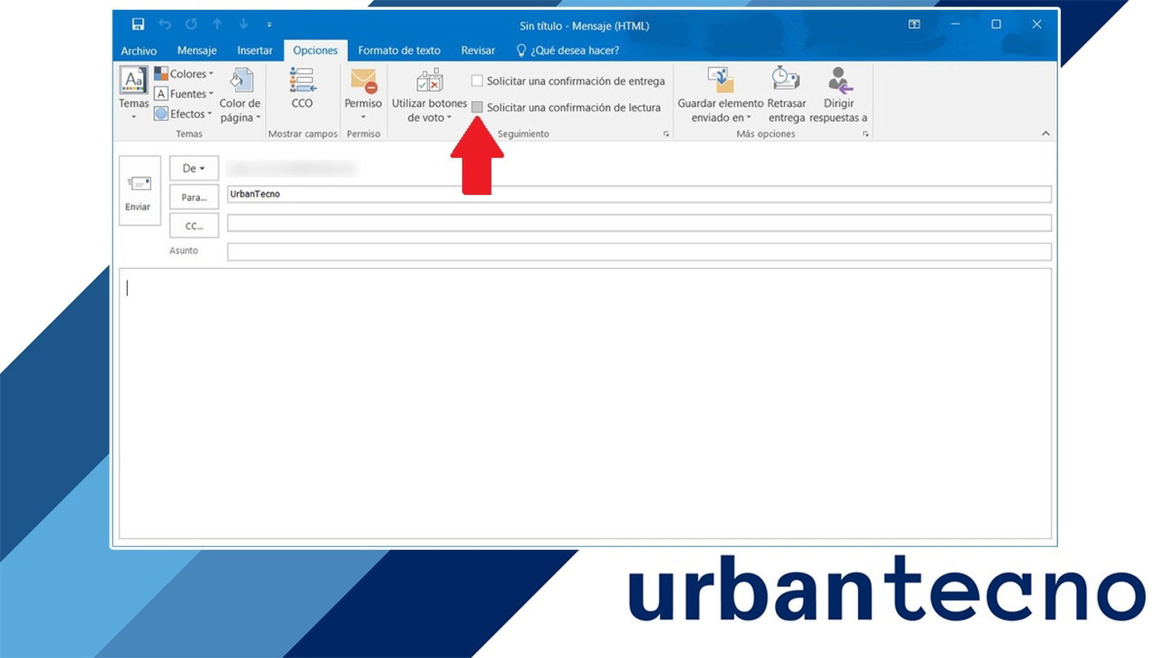The width and height of the screenshot is (1170, 658).
Task: Open Utilizar botones de voto menu
Action: (x=430, y=96)
